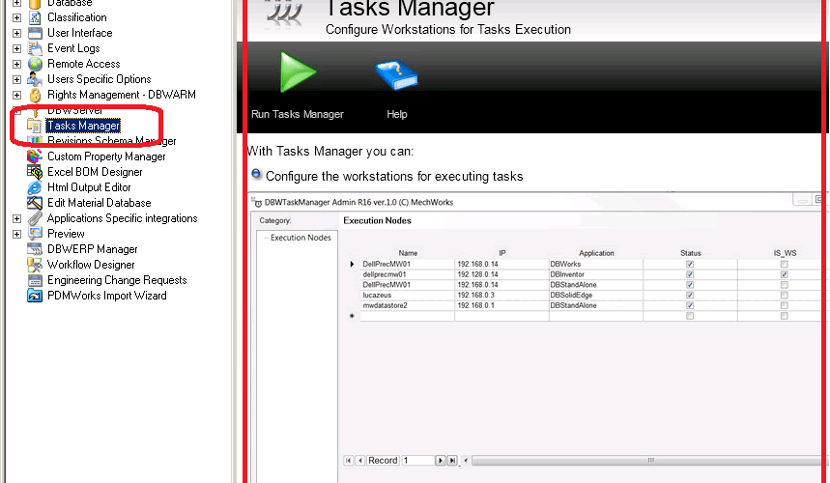Click the DBSolidEdge application cell

596,296
